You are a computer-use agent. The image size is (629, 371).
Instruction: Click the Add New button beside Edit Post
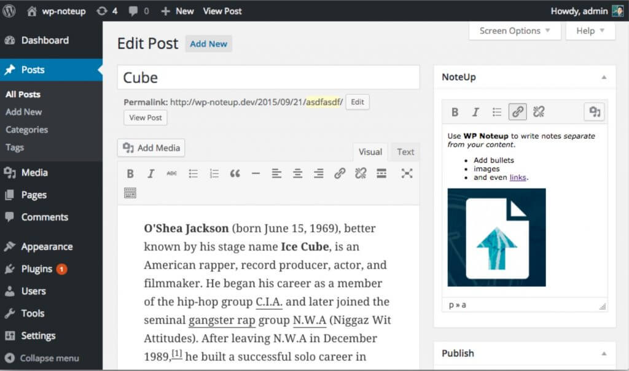click(x=208, y=44)
